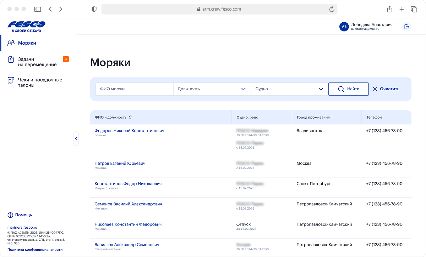
Task: Click the AB user avatar
Action: (x=344, y=27)
